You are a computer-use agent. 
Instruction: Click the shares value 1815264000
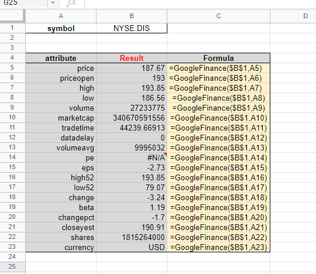pyautogui.click(x=132, y=237)
